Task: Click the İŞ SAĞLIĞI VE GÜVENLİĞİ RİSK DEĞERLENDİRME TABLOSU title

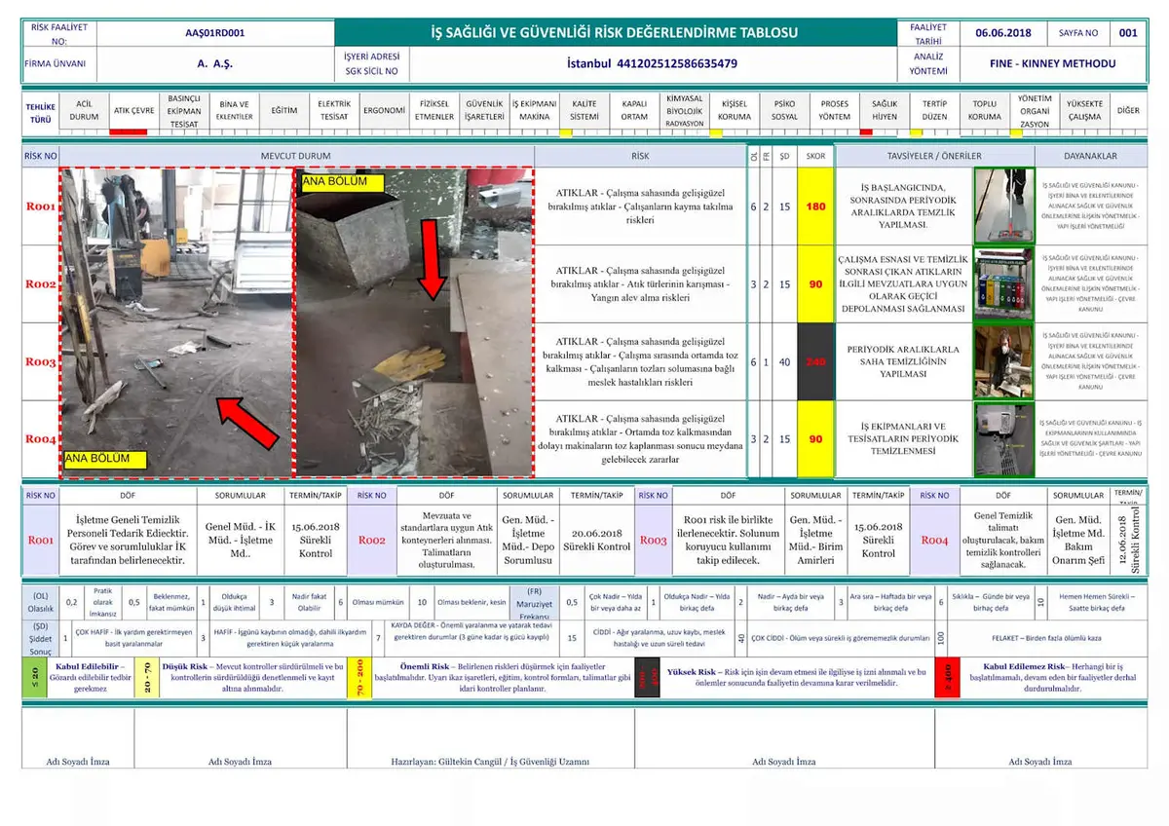Action: [x=615, y=33]
